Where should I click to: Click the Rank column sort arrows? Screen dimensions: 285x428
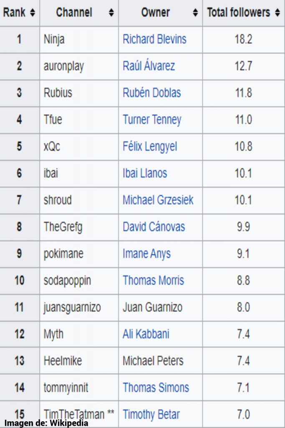pyautogui.click(x=33, y=13)
